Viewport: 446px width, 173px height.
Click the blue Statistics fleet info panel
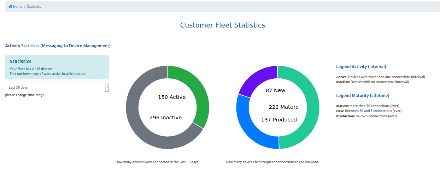click(57, 67)
